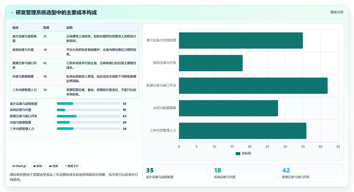Viewport: 354px width, 192px height.
Task: Click the chart bar for 合规与数据隔离
Action: [228, 108]
